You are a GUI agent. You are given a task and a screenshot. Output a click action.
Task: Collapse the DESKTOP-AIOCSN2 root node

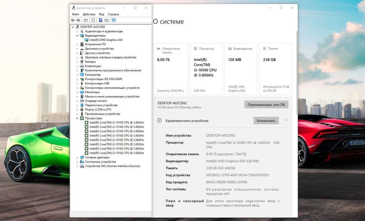tap(73, 27)
